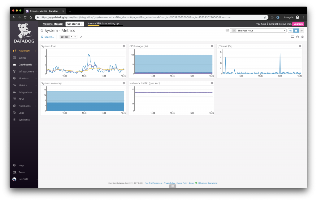
Task: Open The Past Hour time range dropdown
Action: tap(258, 31)
